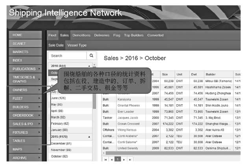
Task: Click the Offshore type cell
Action: [x=108, y=130]
